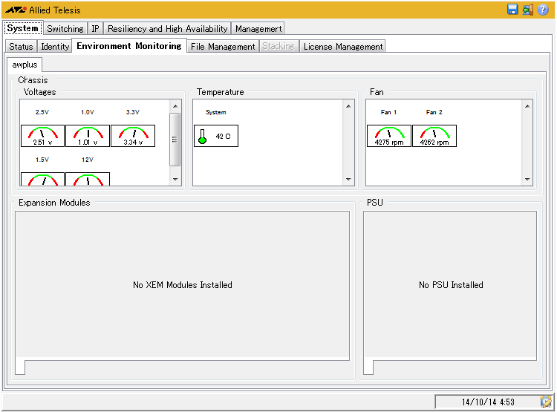Switch to the Switching tab
Image resolution: width=557 pixels, height=412 pixels.
[x=65, y=29]
